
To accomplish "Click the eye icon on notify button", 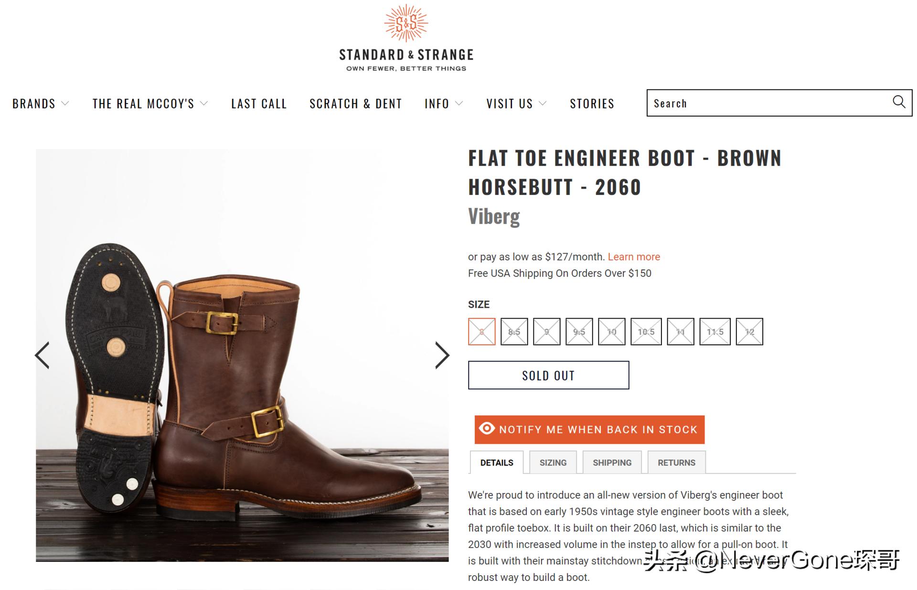I will [x=487, y=428].
